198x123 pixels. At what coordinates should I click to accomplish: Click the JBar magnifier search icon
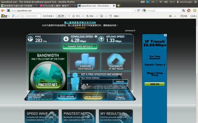[13, 16]
